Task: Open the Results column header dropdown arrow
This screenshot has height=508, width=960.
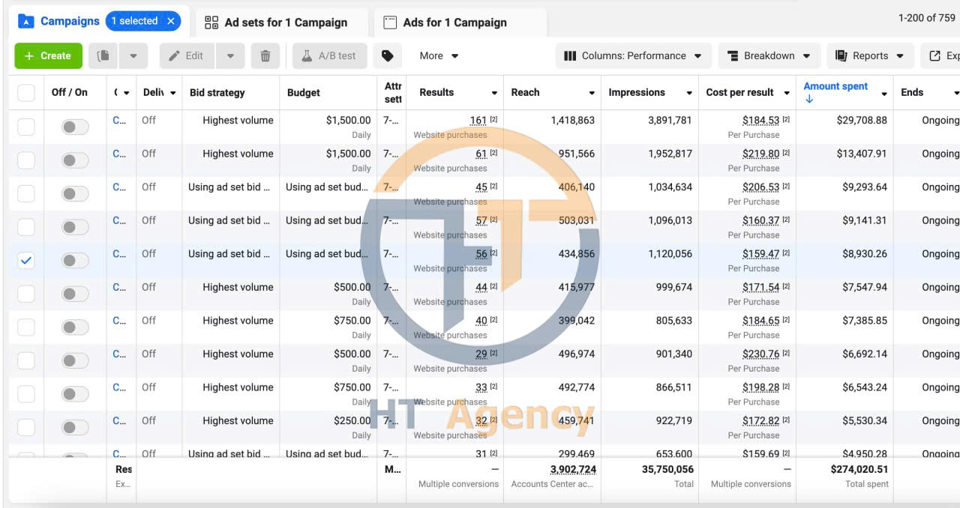Action: [x=494, y=93]
